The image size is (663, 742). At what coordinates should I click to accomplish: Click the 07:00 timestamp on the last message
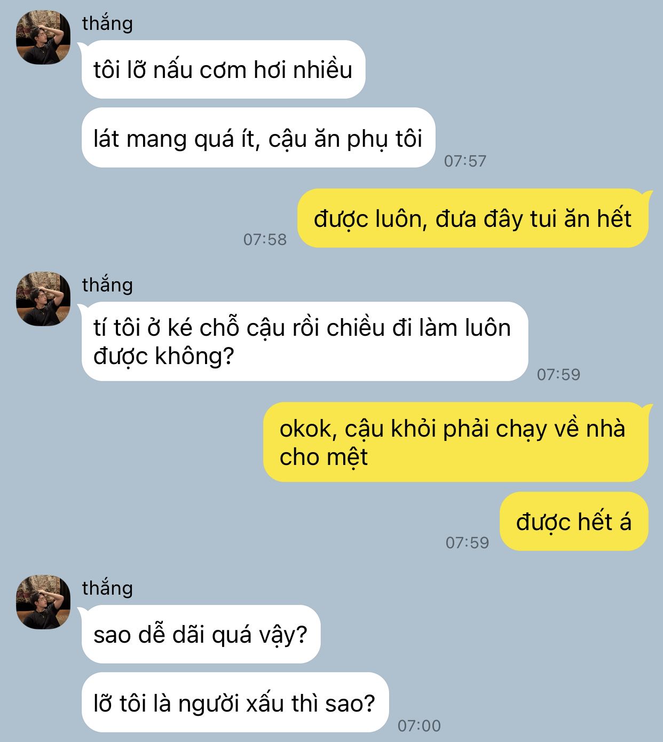pyautogui.click(x=419, y=725)
